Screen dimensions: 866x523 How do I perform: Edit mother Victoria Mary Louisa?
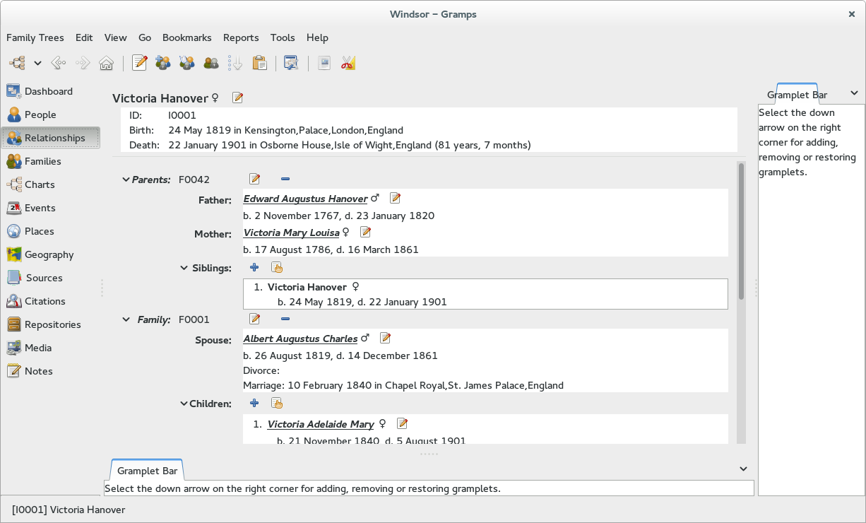(366, 233)
